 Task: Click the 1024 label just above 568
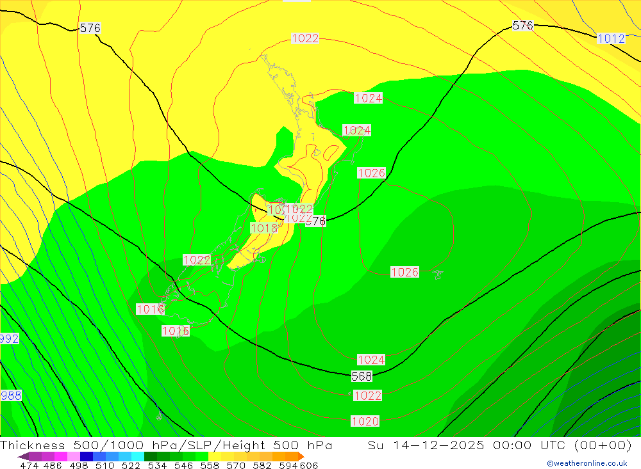click(371, 360)
